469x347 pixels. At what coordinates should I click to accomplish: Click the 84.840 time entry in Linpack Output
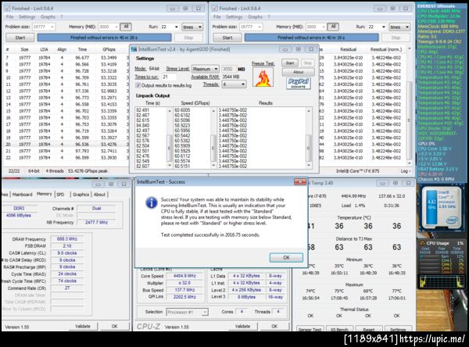[x=143, y=125]
